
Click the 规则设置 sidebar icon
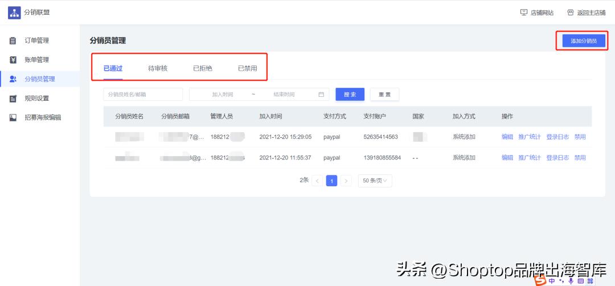(x=13, y=99)
